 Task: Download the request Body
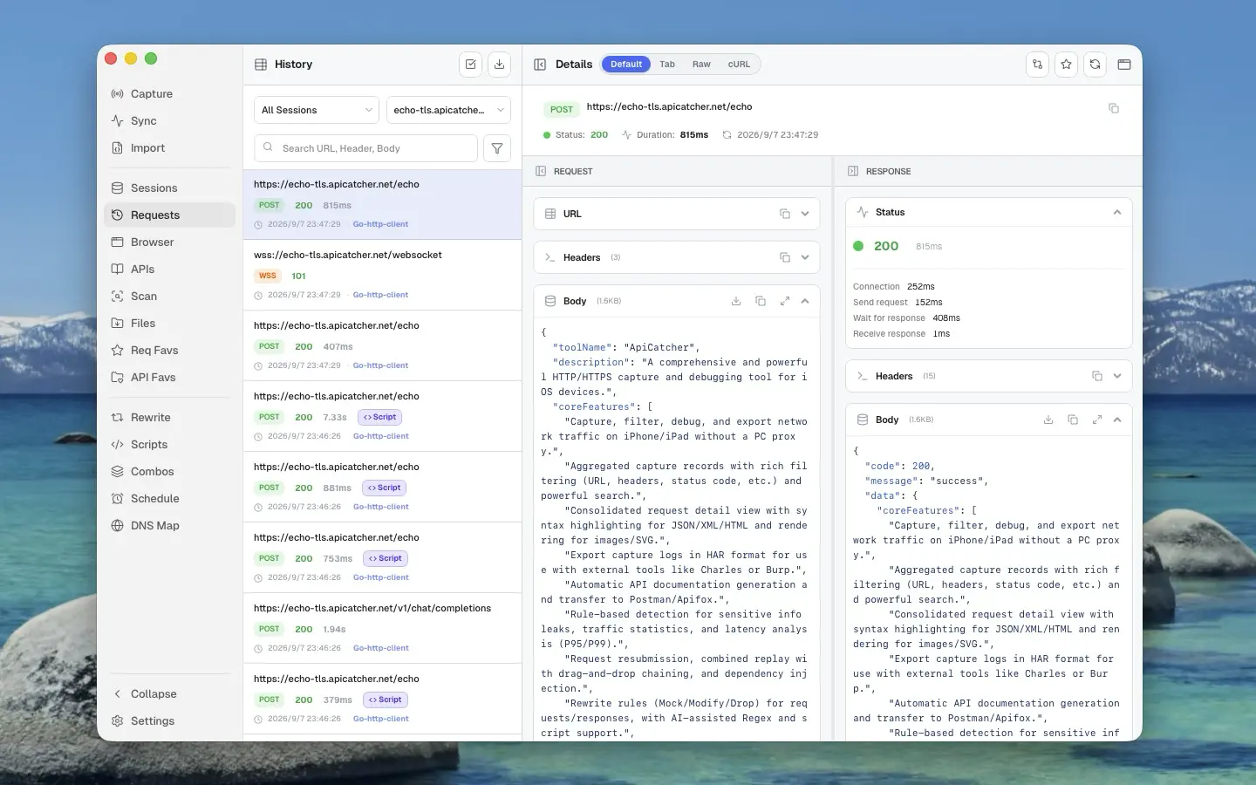click(x=736, y=301)
